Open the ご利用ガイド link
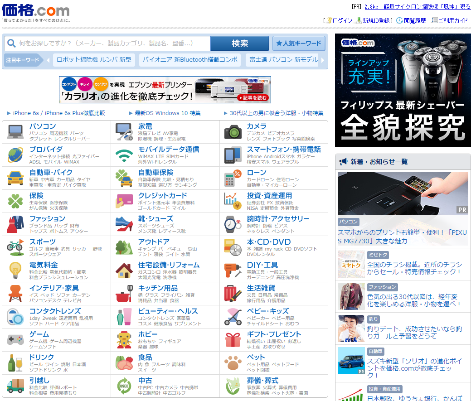Viewport: 471px width, 401px height. click(x=453, y=20)
